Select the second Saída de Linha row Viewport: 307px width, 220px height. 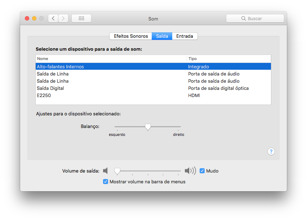[153, 81]
